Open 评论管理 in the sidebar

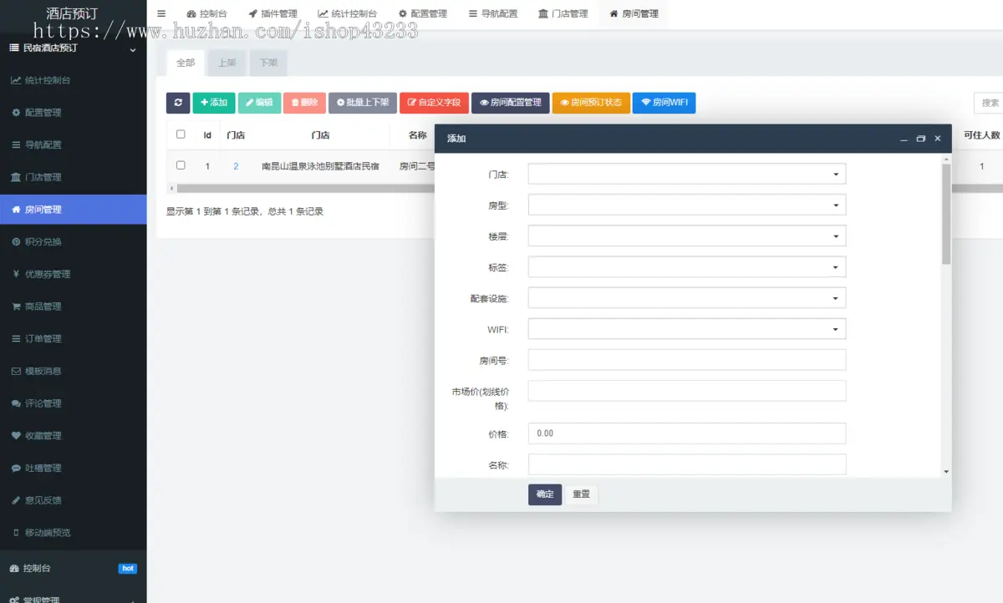tap(43, 403)
